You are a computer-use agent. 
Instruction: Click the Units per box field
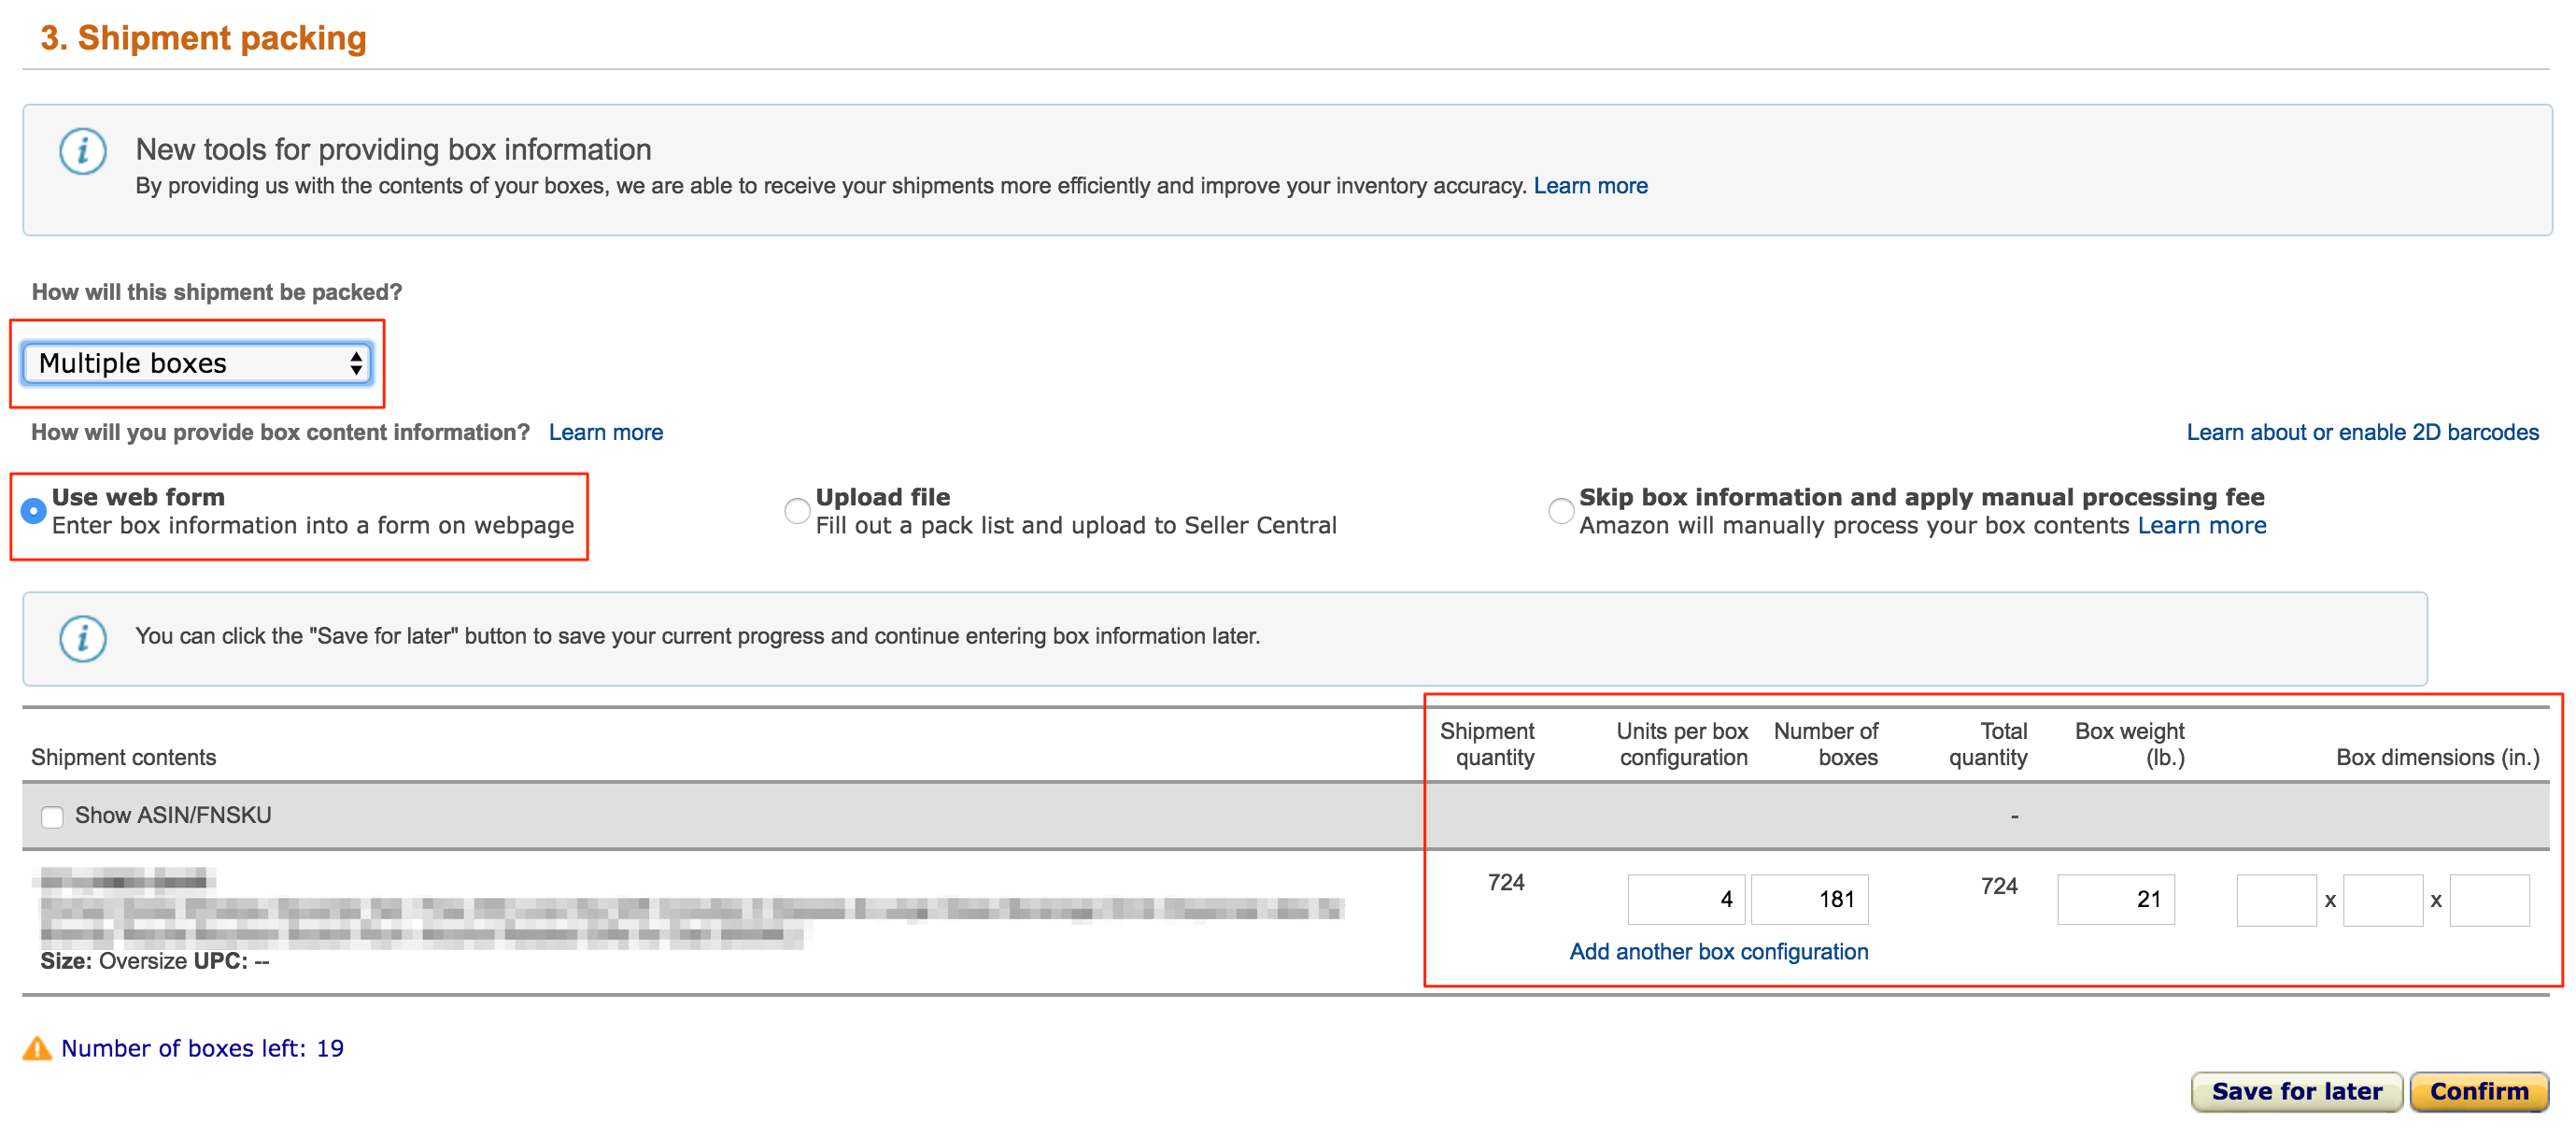click(x=1685, y=899)
